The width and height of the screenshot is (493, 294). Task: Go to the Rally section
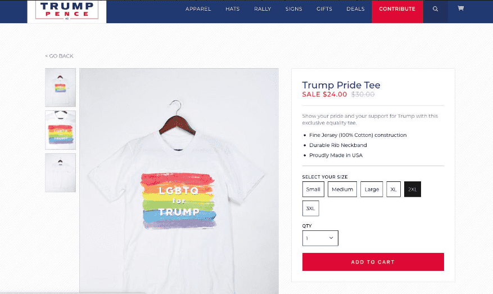263,9
